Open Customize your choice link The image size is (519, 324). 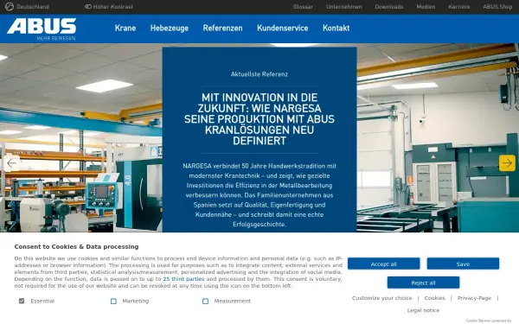click(x=382, y=298)
